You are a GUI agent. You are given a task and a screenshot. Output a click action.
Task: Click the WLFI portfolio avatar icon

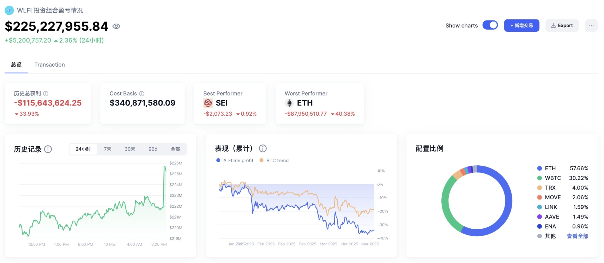click(x=9, y=11)
